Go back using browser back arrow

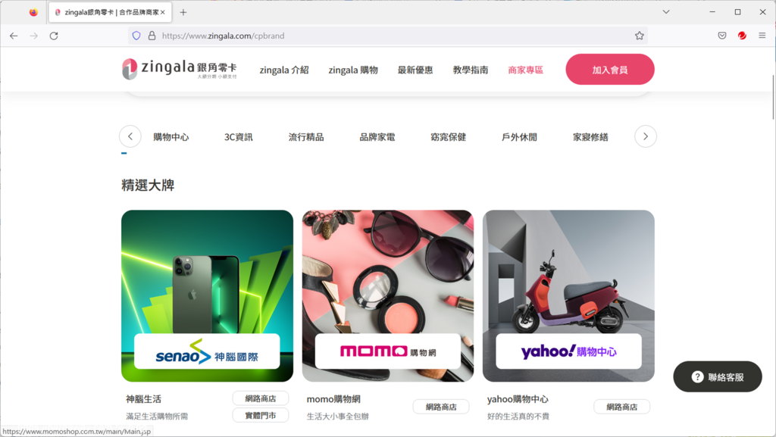pos(14,36)
